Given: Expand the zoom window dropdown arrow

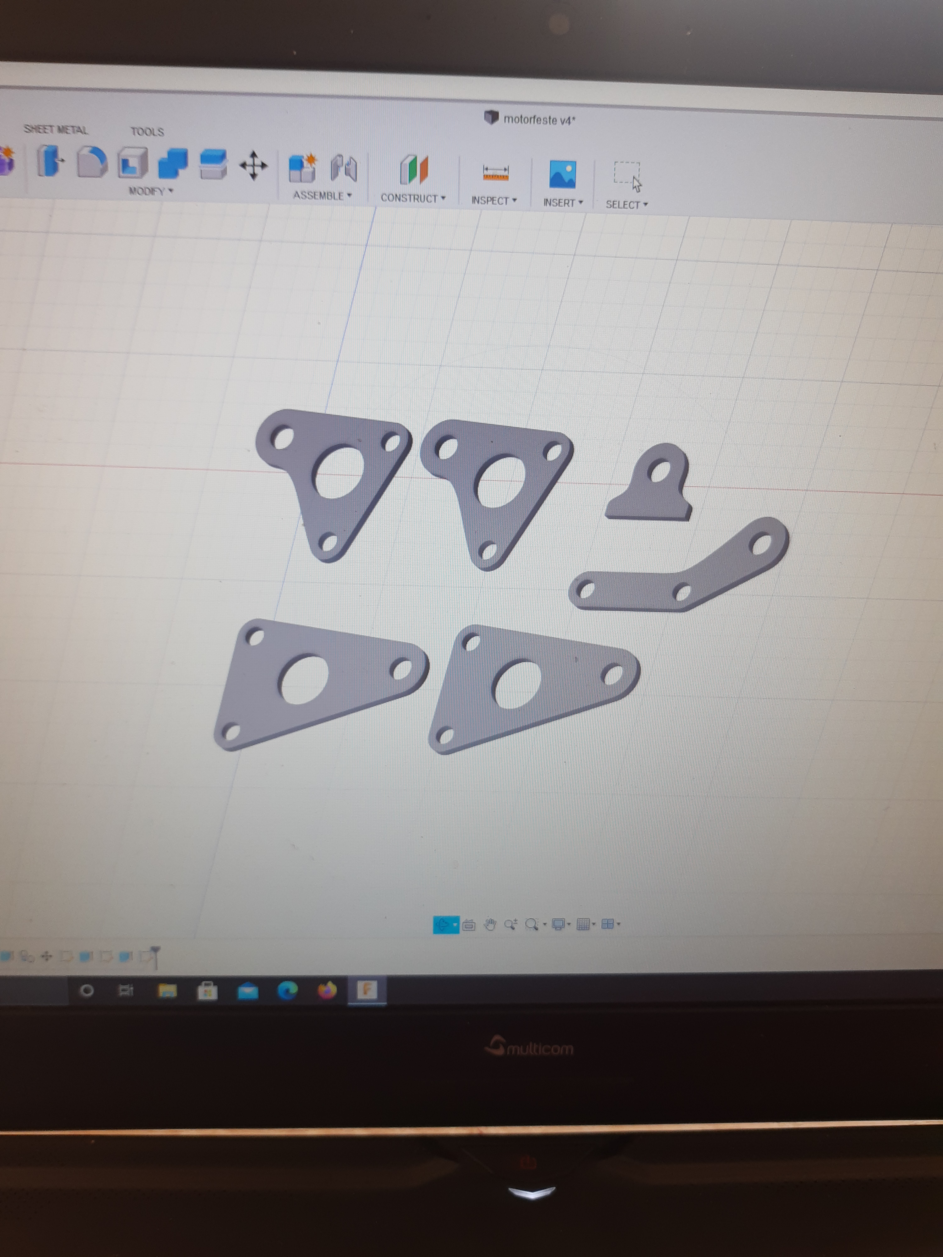Looking at the screenshot, I should pos(544,925).
